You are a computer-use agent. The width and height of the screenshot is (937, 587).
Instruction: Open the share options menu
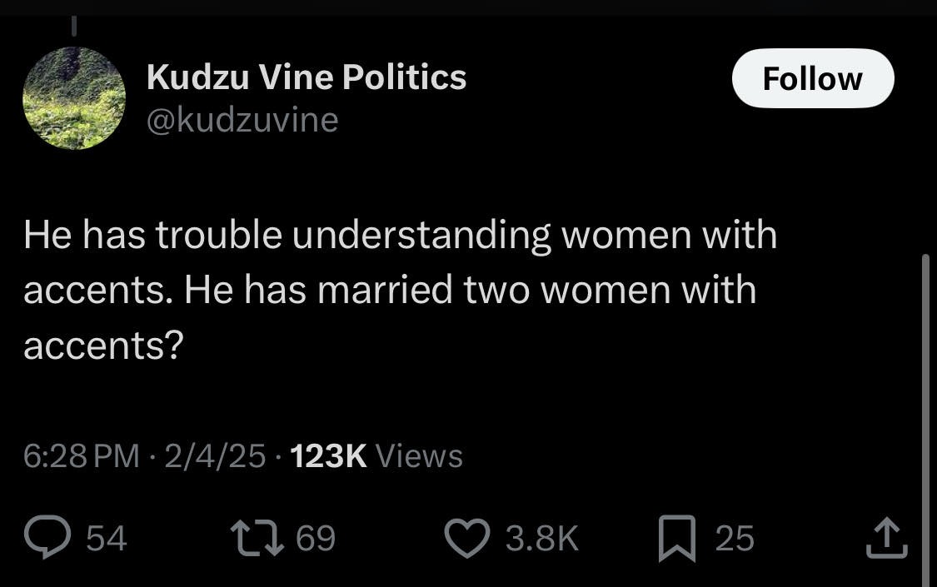[885, 538]
